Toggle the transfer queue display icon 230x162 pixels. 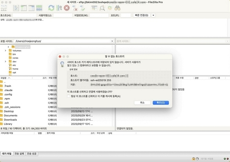click(x=39, y=8)
